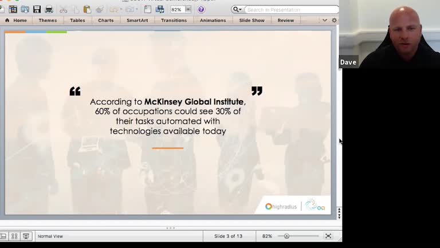Viewport: 440px width, 248px height.
Task: Collapse the ribbon with chevron arrow
Action: [325, 20]
